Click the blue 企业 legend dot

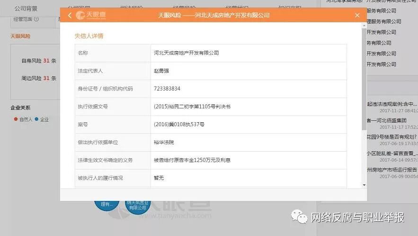(x=36, y=119)
